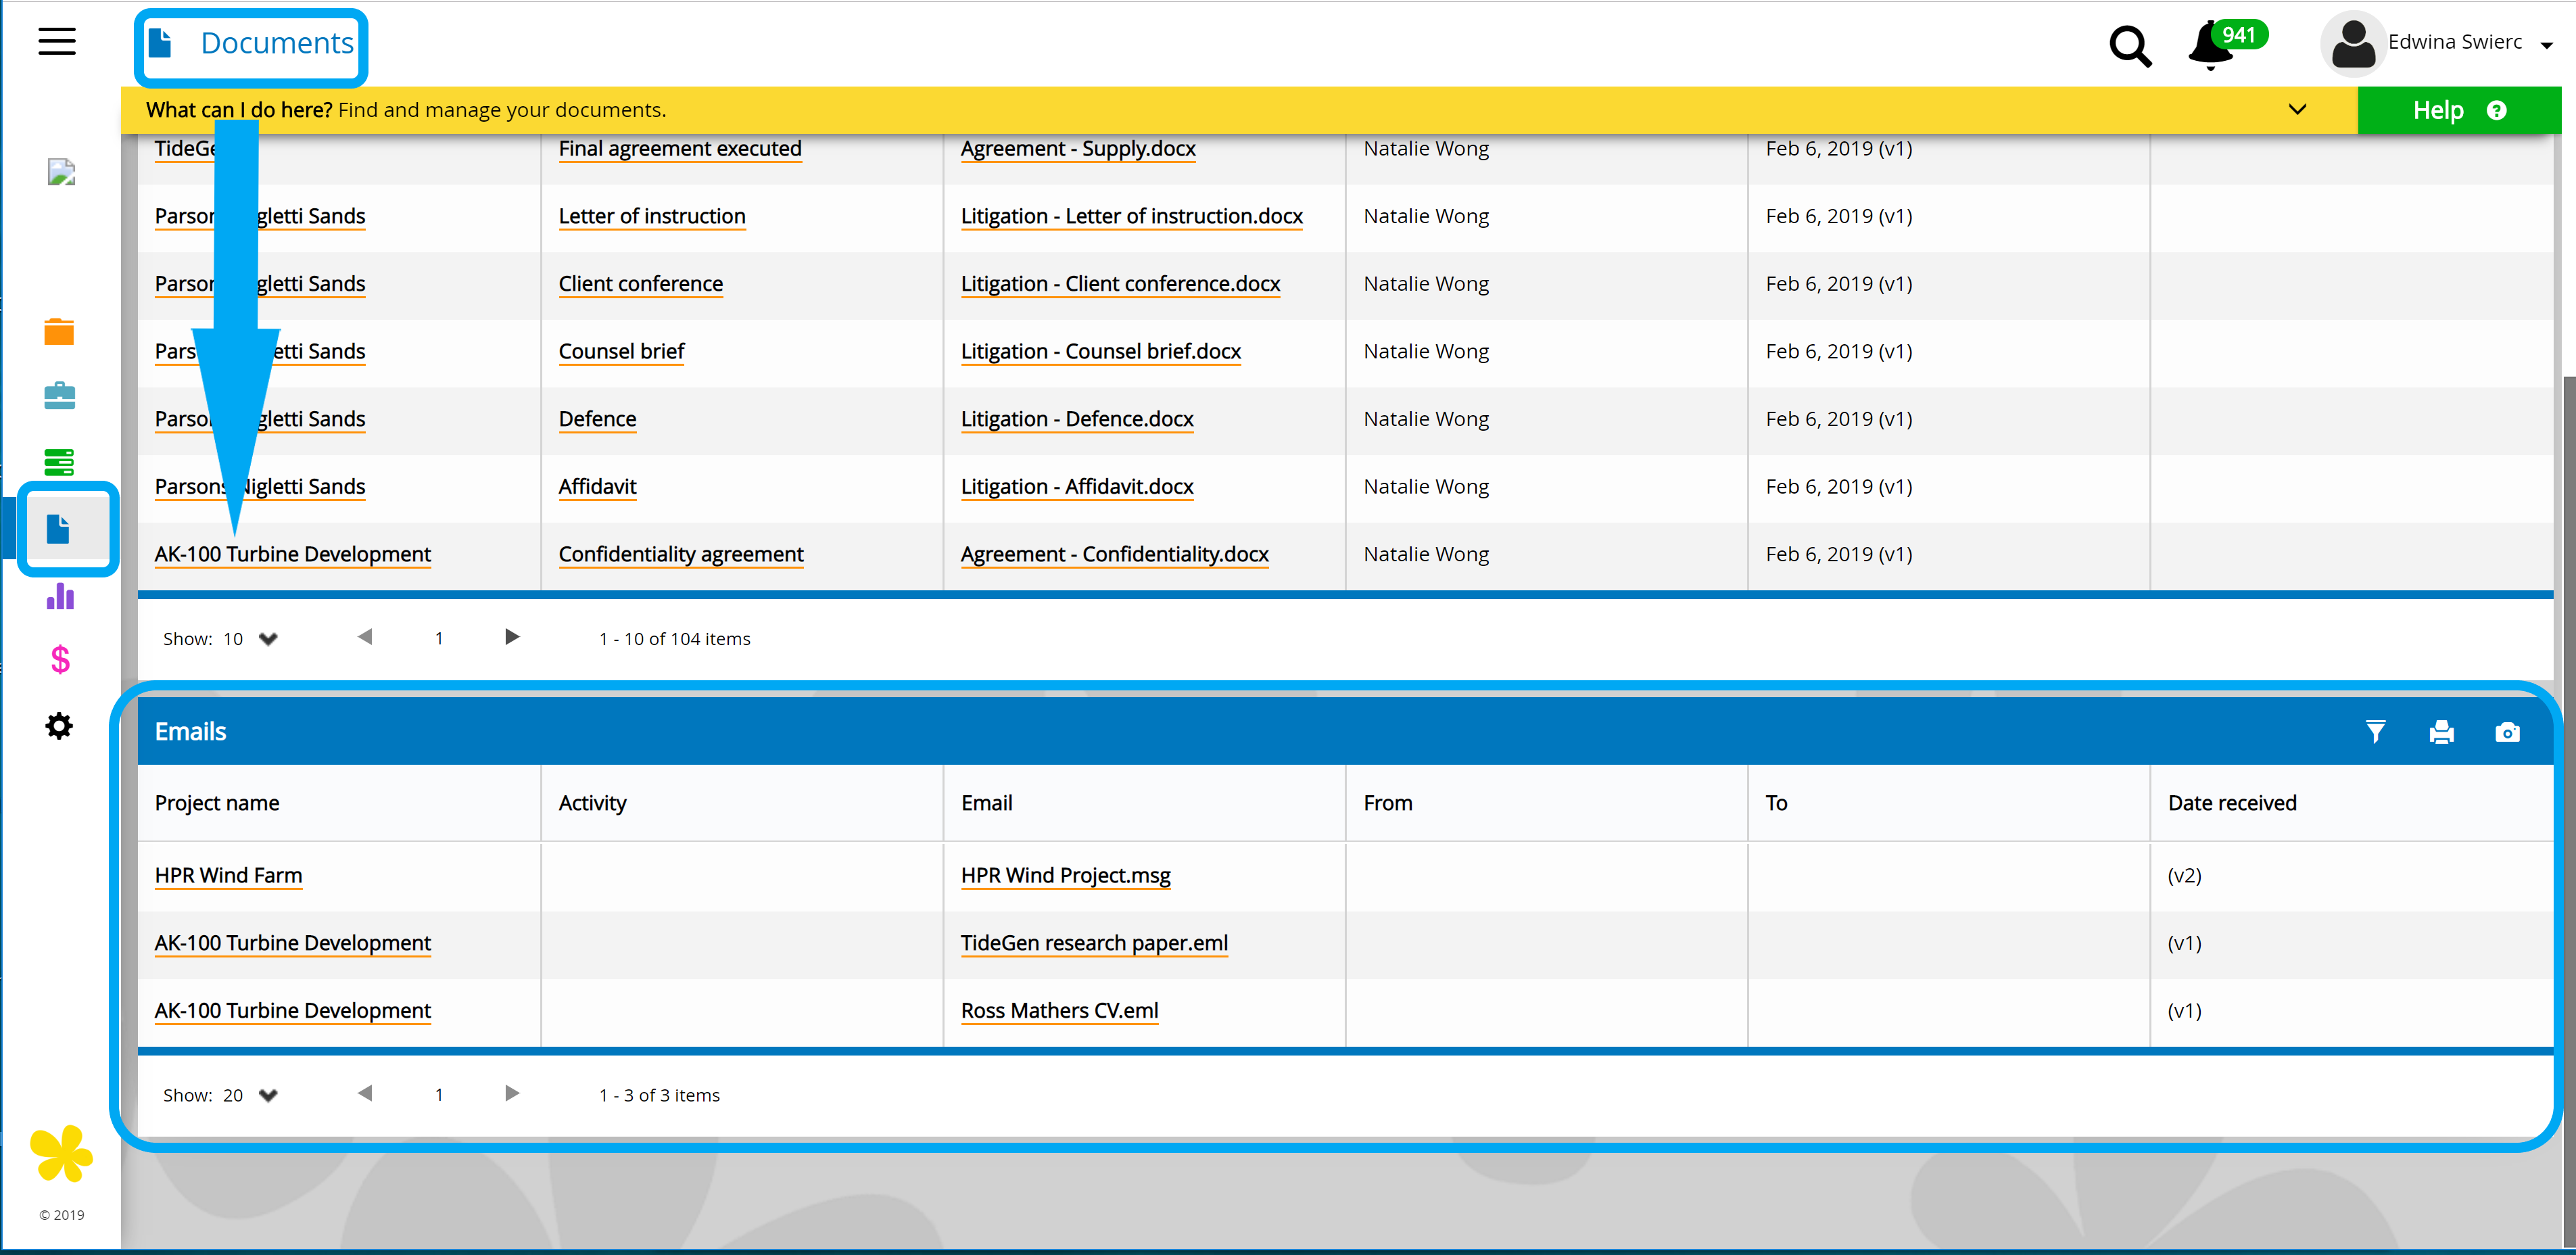2576x1255 pixels.
Task: Open the settings gear in sidebar
Action: pyautogui.click(x=59, y=726)
